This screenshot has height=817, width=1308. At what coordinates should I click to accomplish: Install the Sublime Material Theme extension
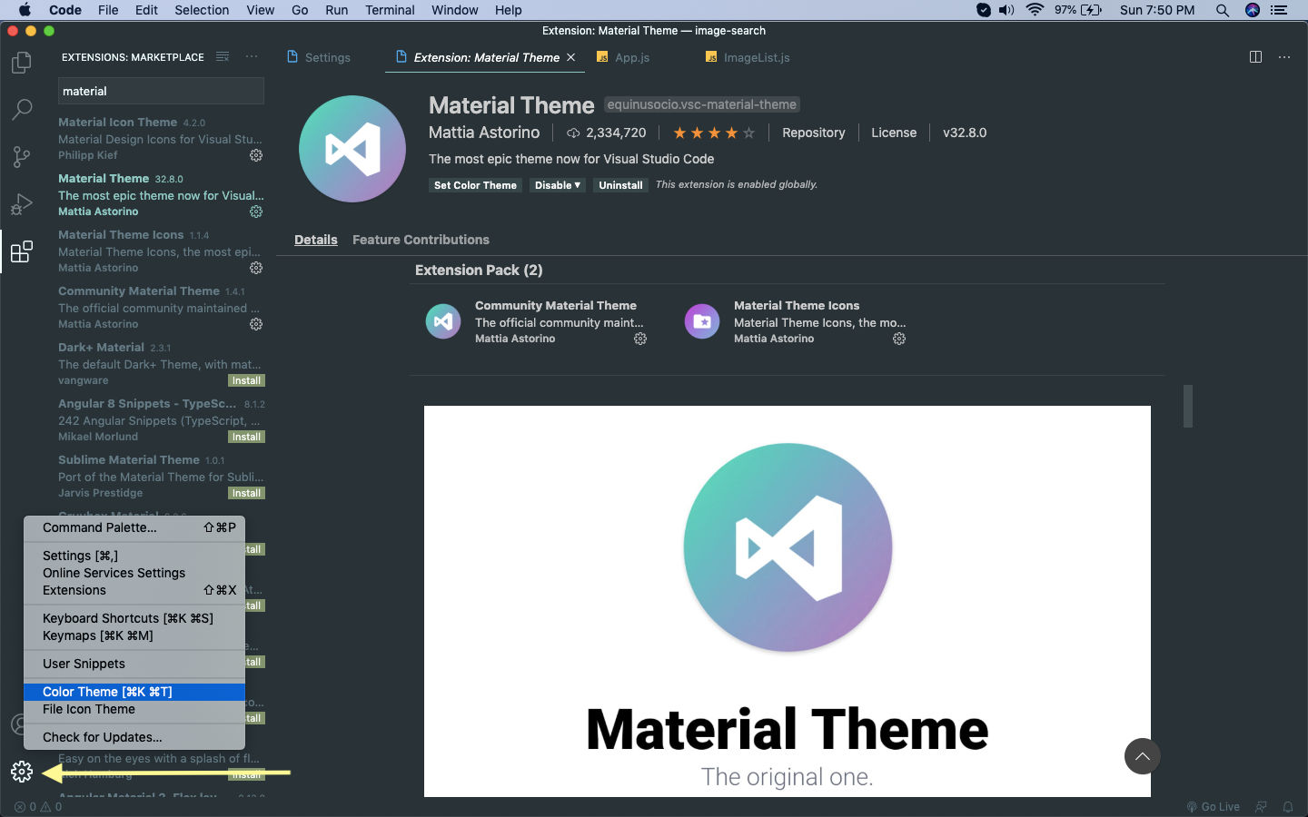(x=246, y=493)
